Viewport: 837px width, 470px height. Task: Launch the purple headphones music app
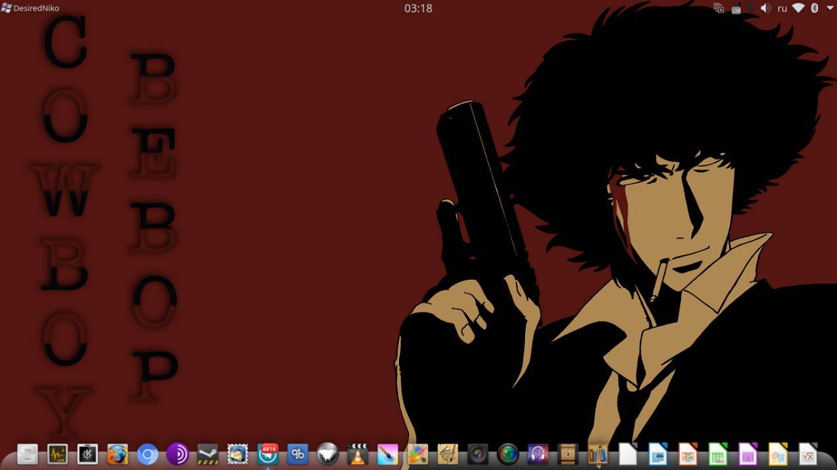coord(538,454)
